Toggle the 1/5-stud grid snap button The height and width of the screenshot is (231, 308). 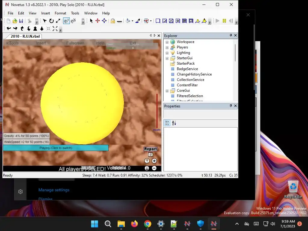coord(73,21)
